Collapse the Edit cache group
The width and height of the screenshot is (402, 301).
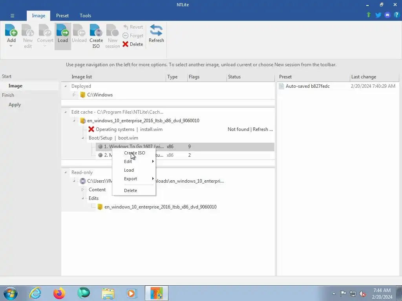pyautogui.click(x=66, y=112)
